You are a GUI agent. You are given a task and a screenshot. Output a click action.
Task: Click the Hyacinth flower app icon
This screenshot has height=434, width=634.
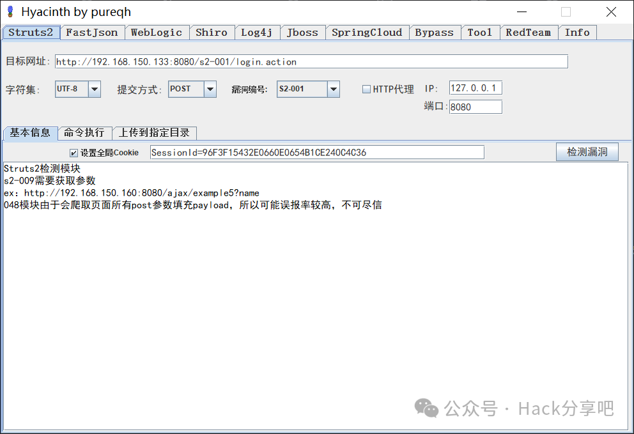(10, 12)
